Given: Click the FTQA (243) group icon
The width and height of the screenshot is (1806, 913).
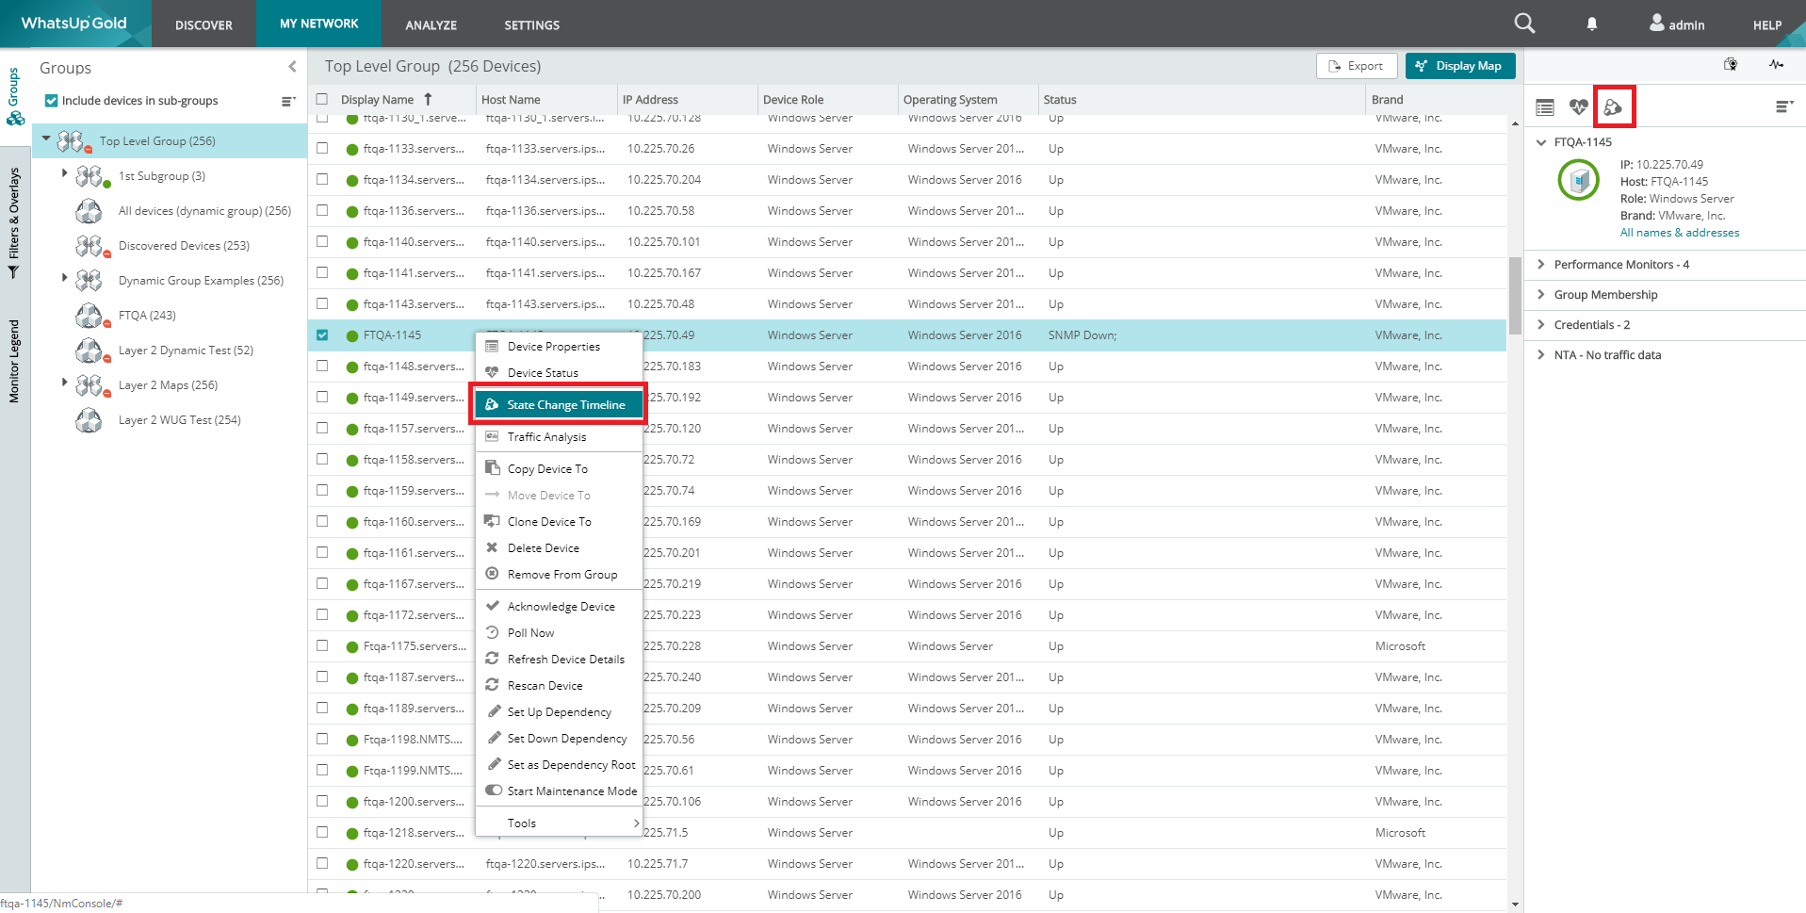Looking at the screenshot, I should [89, 316].
